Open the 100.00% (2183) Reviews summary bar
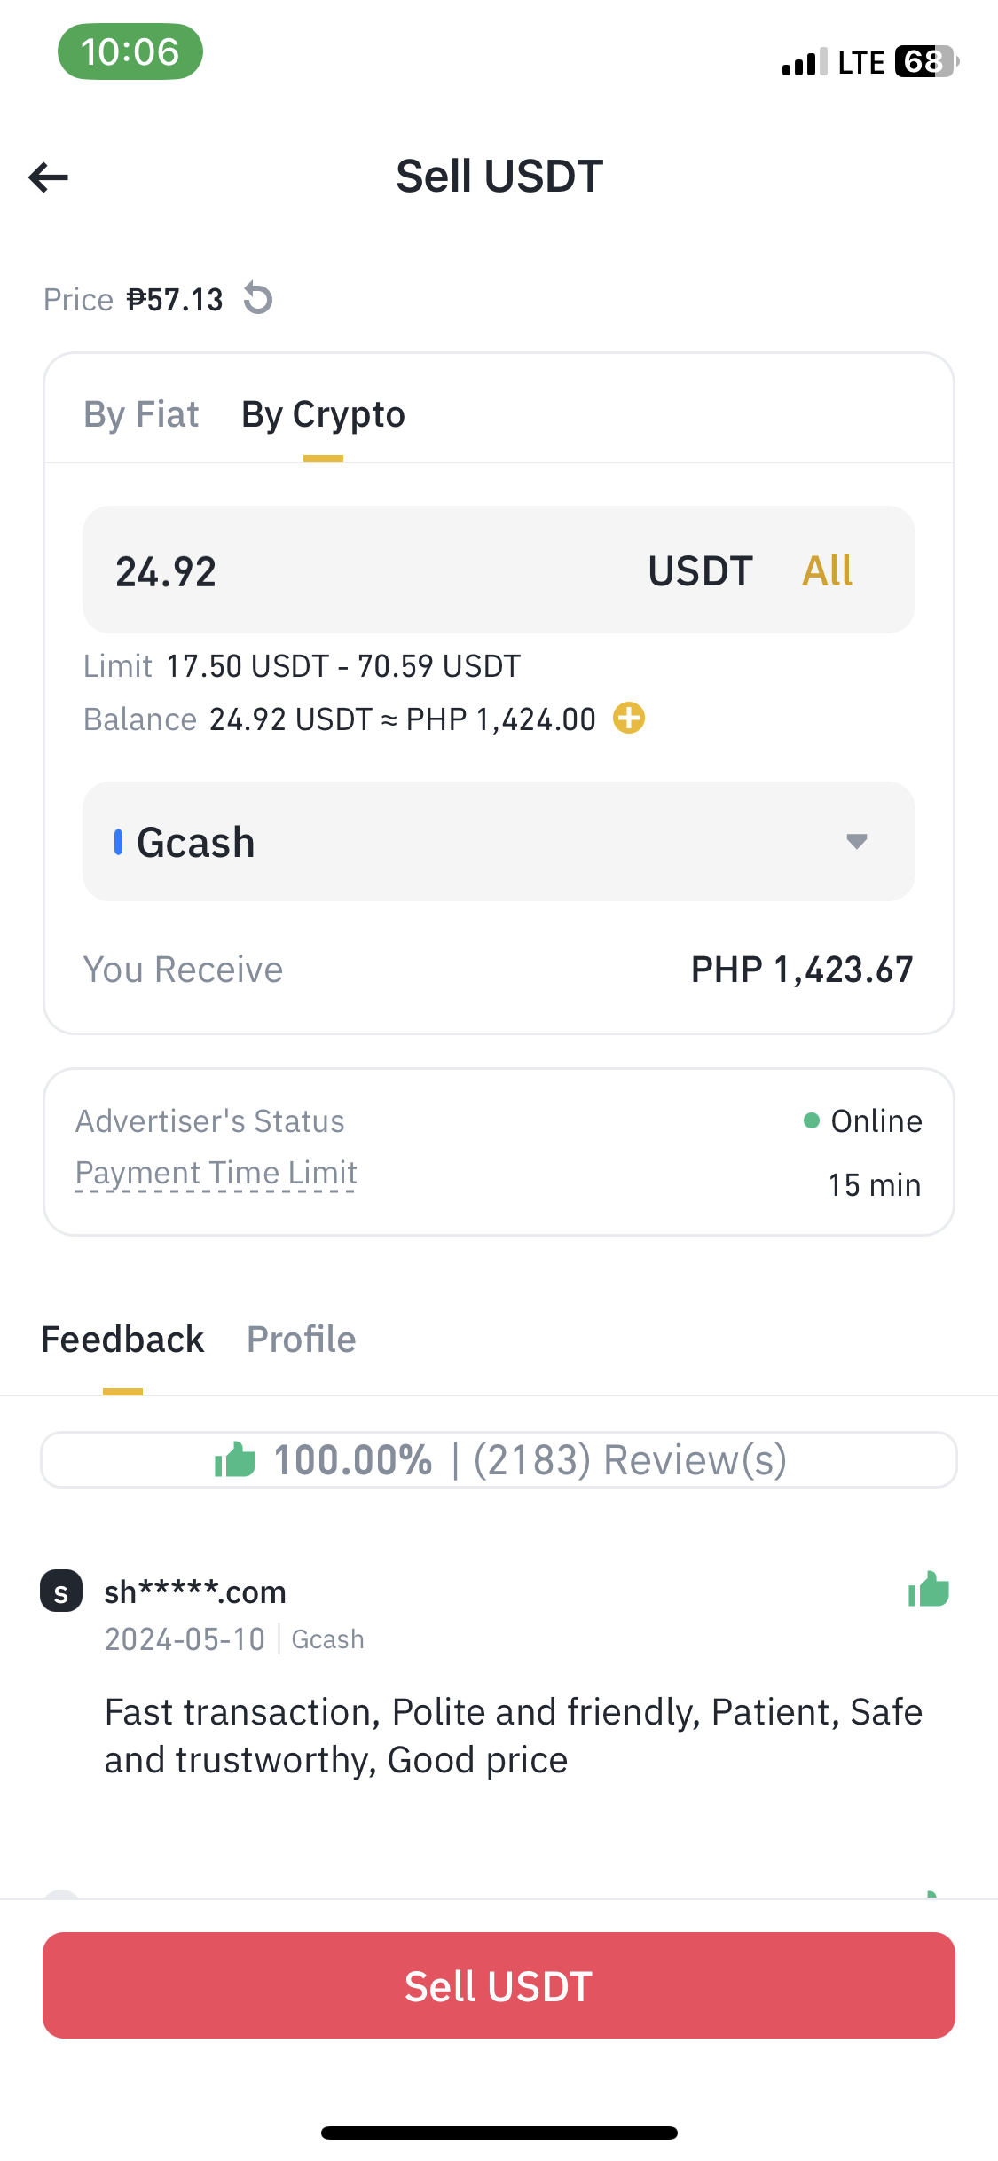Viewport: 998px width, 2161px height. tap(499, 1459)
